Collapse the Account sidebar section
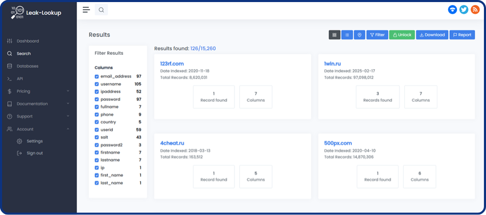Image resolution: width=486 pixels, height=215 pixels. coord(37,129)
